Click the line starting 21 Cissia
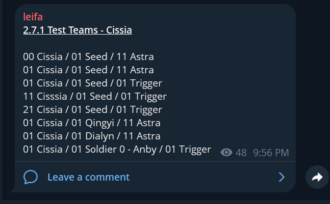The image size is (330, 204). coord(93,110)
